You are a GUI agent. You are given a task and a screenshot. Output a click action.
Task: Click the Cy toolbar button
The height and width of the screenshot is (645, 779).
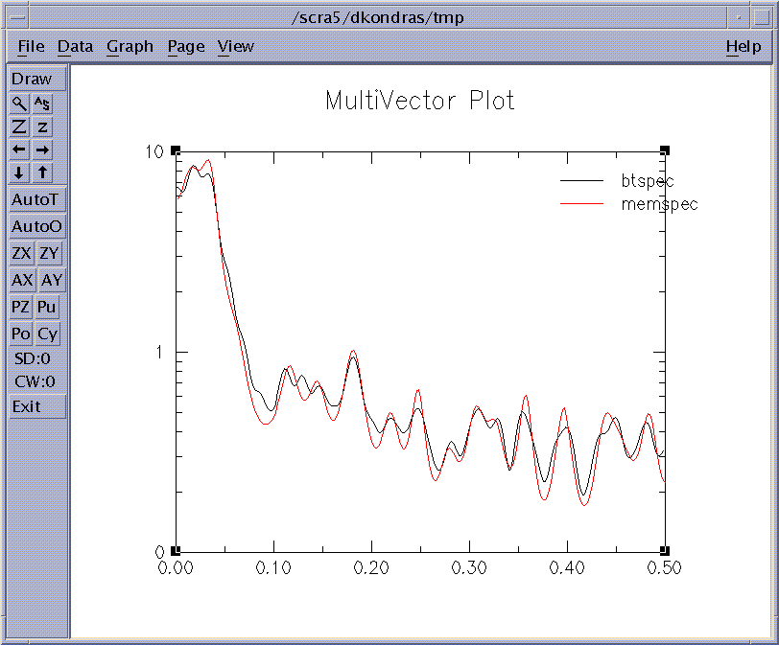pos(47,334)
